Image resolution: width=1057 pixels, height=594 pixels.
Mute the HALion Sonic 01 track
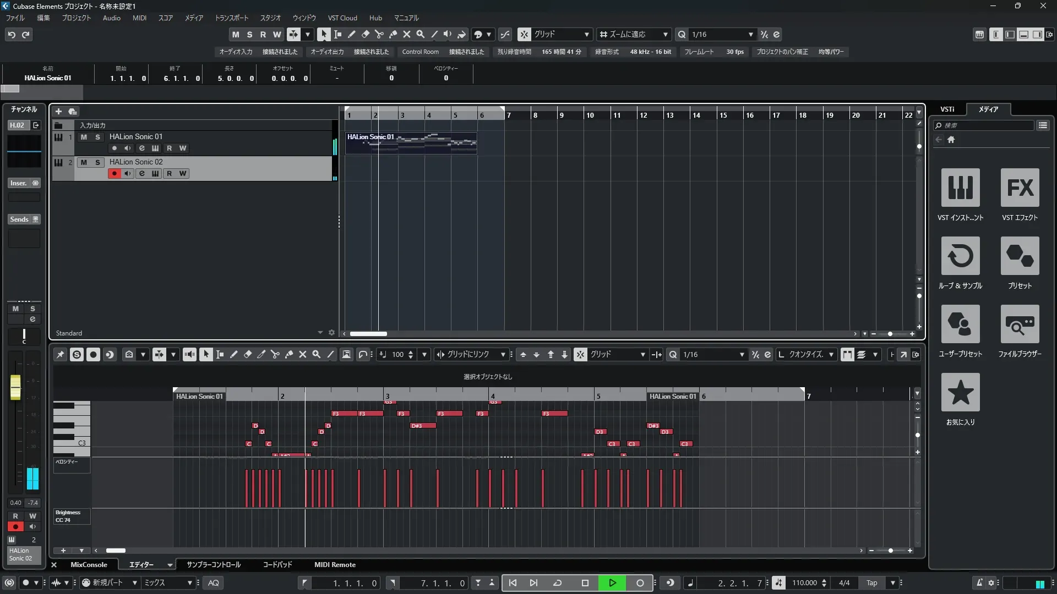coord(84,137)
